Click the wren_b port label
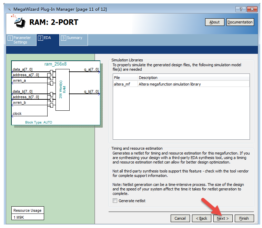This screenshot has height=228, width=262. pyautogui.click(x=19, y=103)
